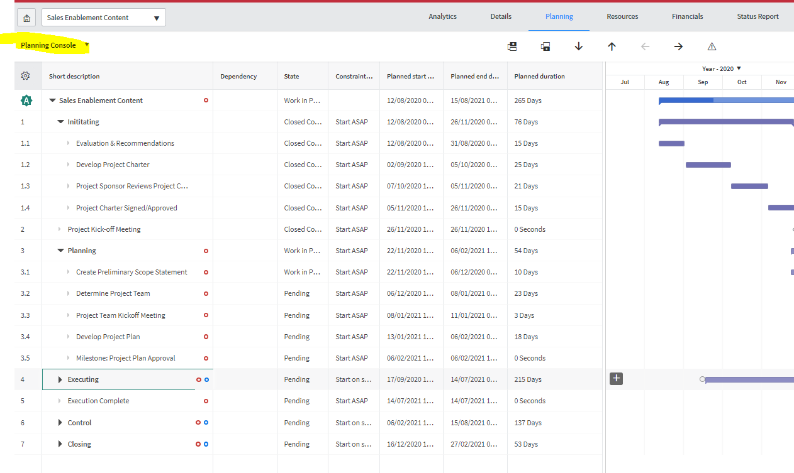Open the Year - 2020 dropdown in the Gantt header
The width and height of the screenshot is (794, 473).
pyautogui.click(x=738, y=68)
